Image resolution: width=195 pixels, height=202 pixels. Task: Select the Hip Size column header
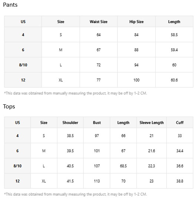(136, 21)
